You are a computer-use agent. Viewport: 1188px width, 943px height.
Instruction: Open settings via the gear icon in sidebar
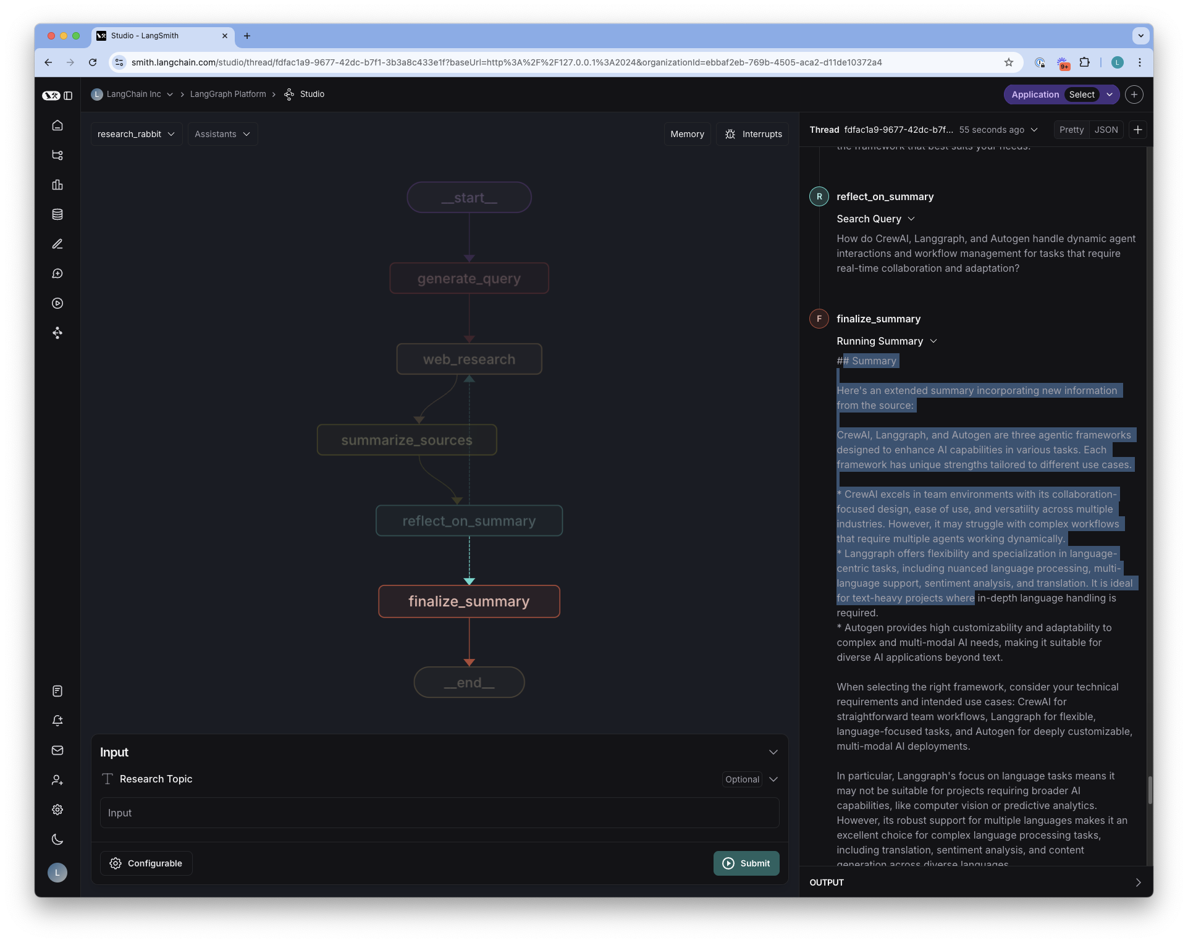pos(57,810)
